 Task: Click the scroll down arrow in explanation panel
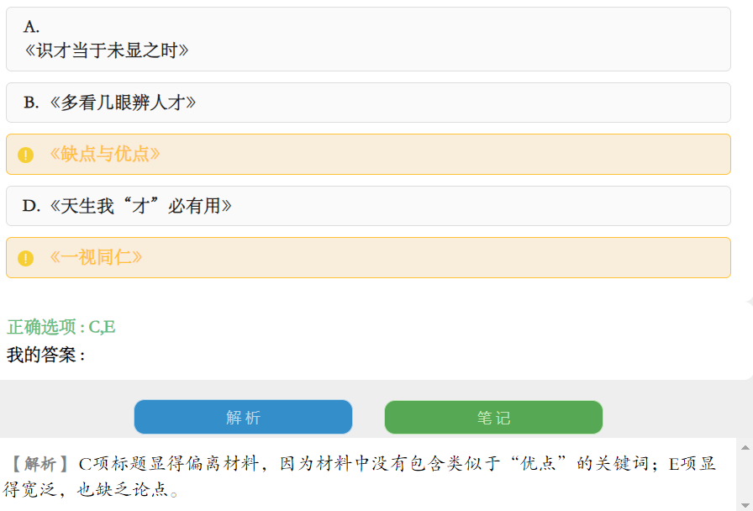744,503
